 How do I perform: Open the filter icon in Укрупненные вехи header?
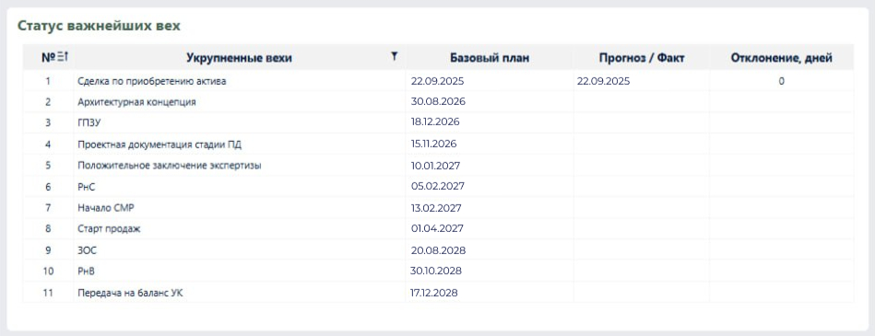394,56
